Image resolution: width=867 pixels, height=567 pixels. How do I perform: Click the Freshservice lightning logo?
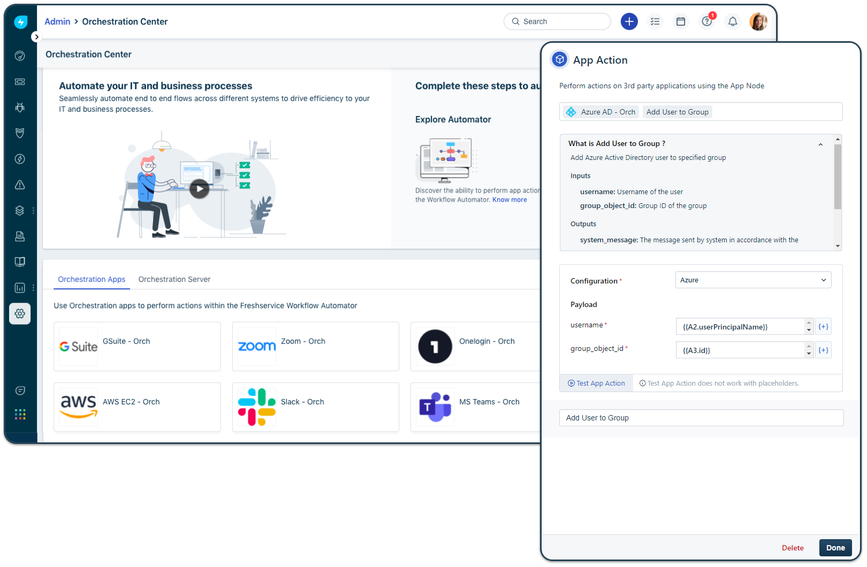click(x=20, y=22)
